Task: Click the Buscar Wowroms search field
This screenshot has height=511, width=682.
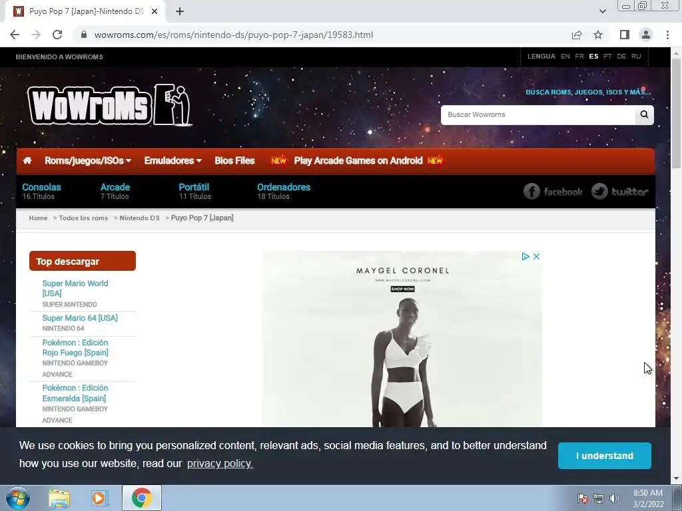Action: pos(538,114)
